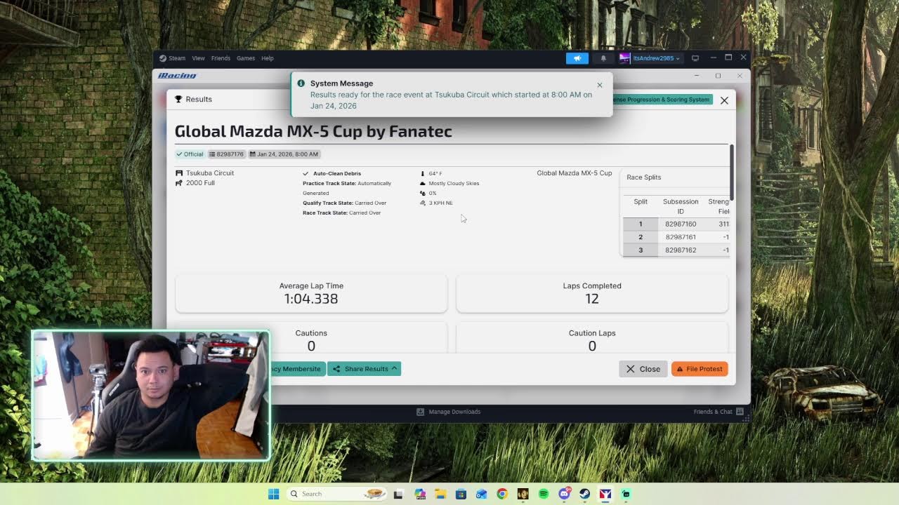The height and width of the screenshot is (505, 899).
Task: Click the trophy icon beside Results
Action: coord(178,100)
